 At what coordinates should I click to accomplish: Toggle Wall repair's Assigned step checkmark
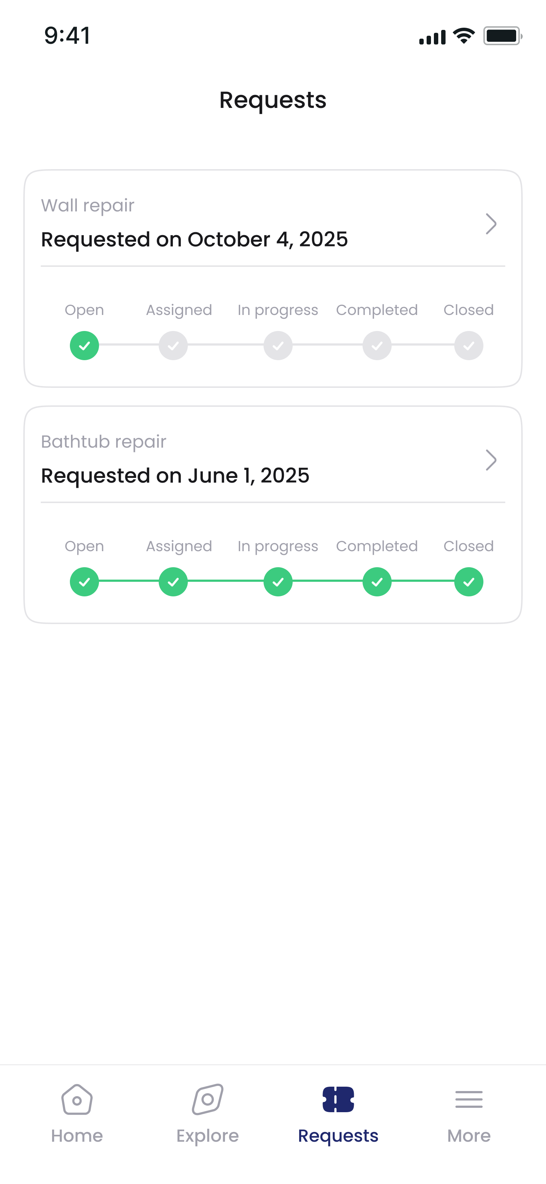[173, 346]
